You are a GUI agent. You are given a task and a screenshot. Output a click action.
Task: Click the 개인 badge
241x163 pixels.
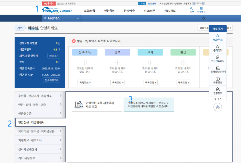point(20,28)
